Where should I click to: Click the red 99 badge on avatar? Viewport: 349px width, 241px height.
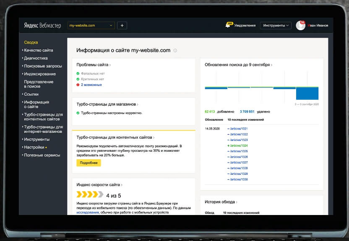pyautogui.click(x=302, y=23)
